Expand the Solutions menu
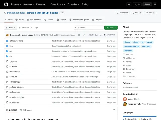The width and height of the screenshot is (161, 120). 28,4
